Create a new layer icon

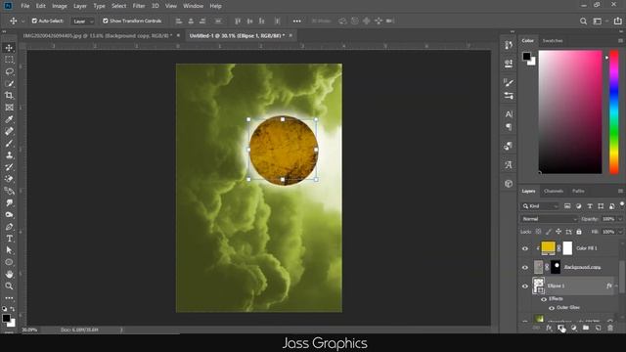pos(598,329)
